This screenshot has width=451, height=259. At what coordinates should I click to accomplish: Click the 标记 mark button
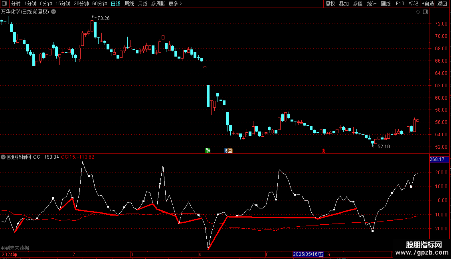pos(413,4)
